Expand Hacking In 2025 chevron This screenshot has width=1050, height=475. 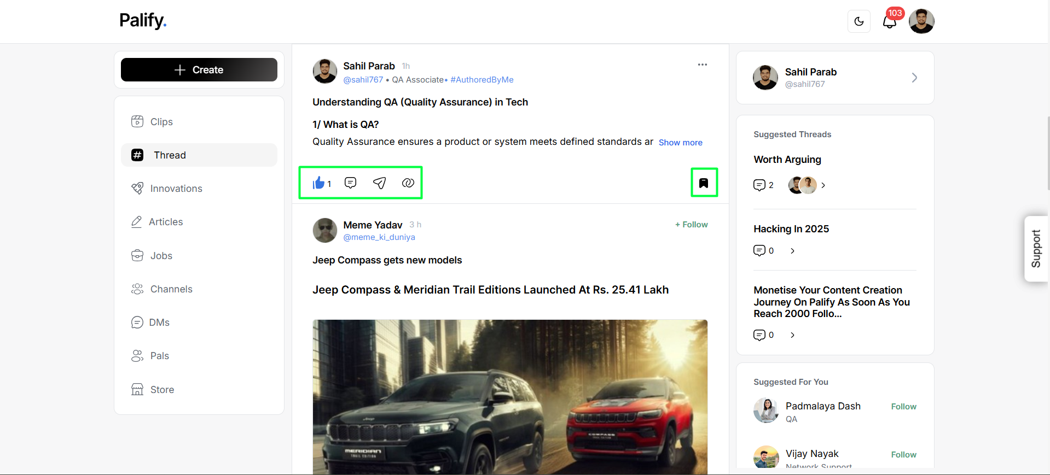pos(792,251)
